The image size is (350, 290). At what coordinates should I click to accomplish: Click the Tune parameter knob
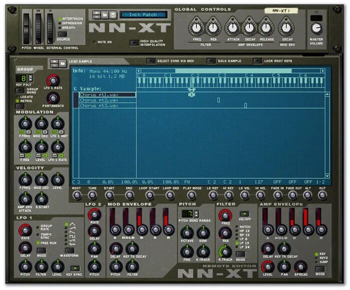92,195
